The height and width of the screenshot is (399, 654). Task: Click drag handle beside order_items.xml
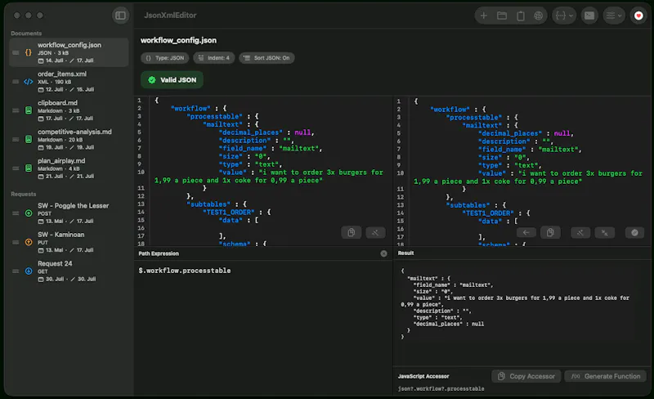(x=16, y=82)
